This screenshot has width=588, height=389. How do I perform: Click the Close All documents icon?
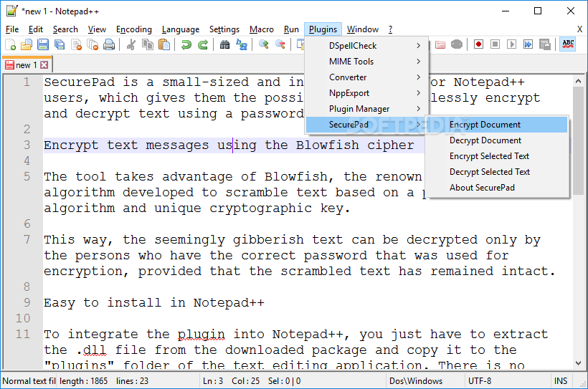93,44
